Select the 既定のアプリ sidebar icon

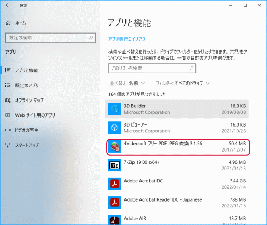[x=7, y=85]
